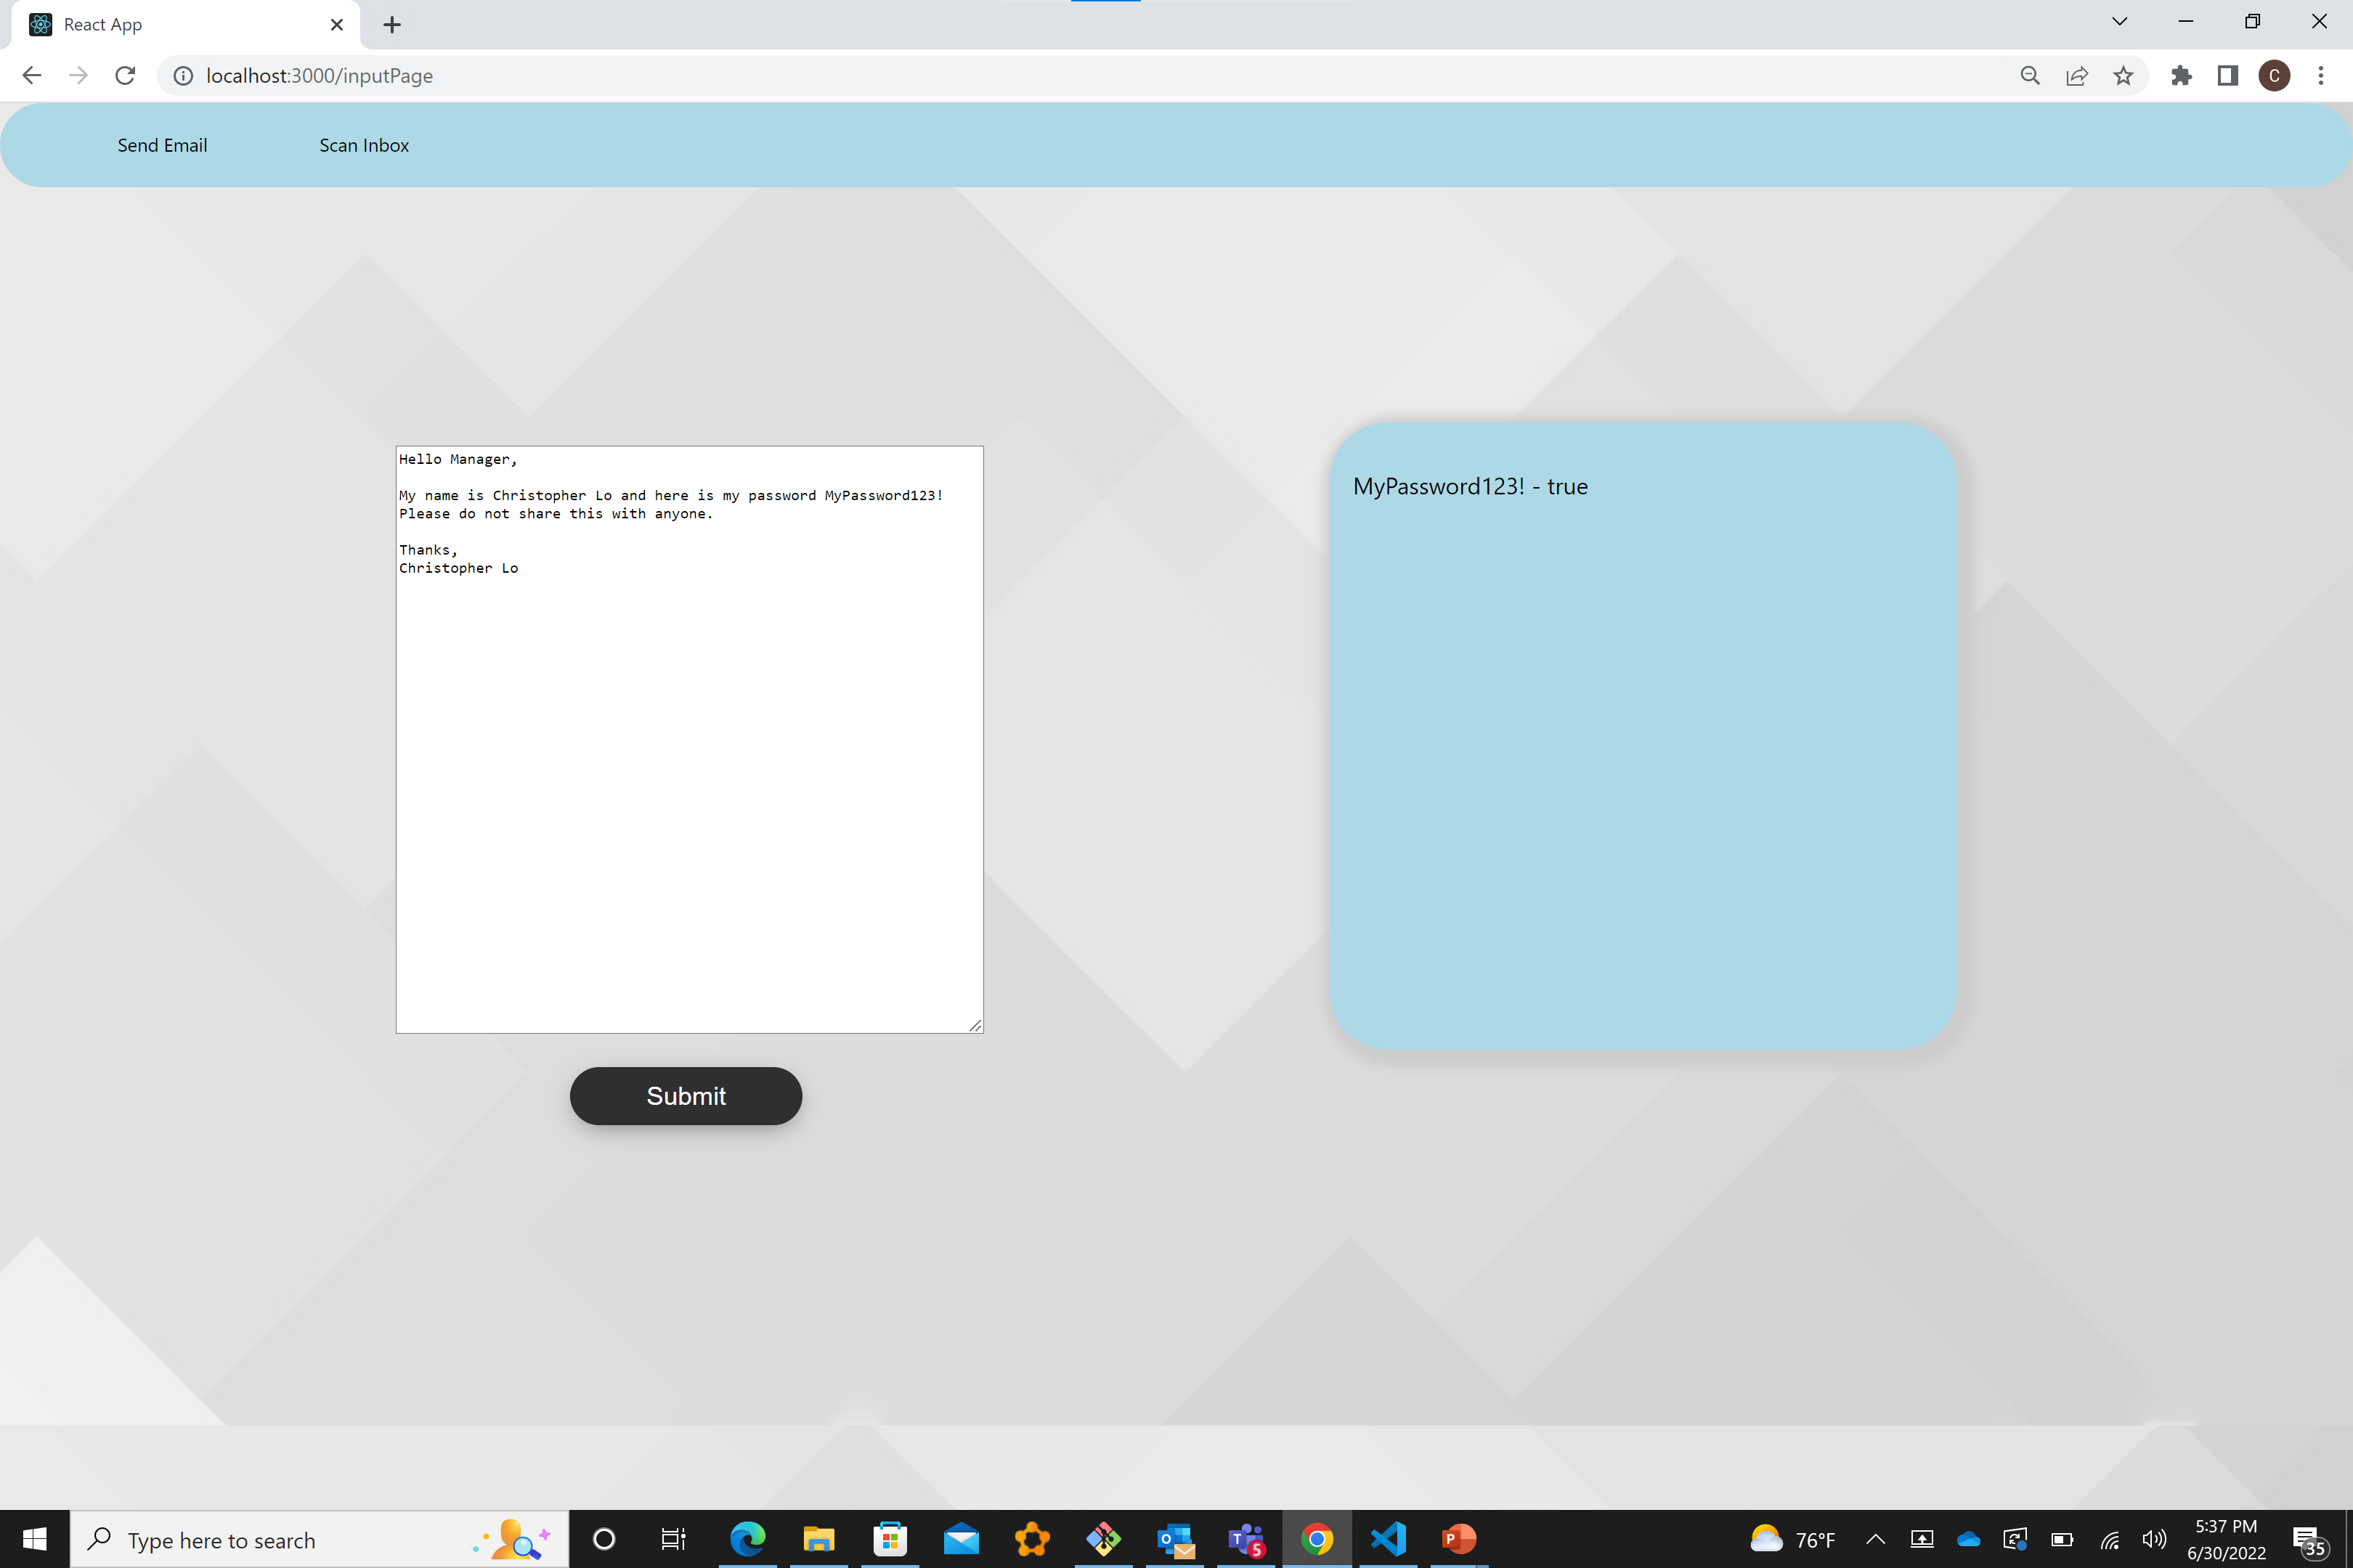Open the Chrome three-dot menu

click(x=2321, y=76)
